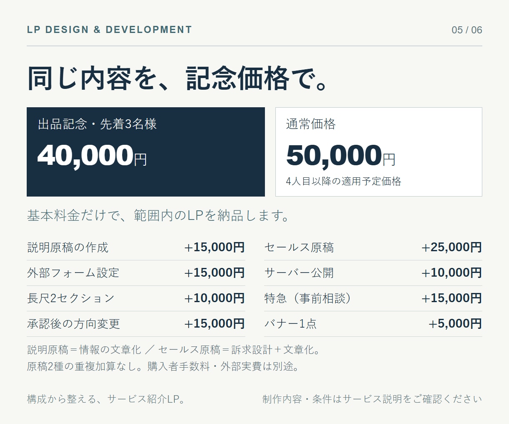Click the note '4人目以降の適用予定価格'

coord(344,181)
